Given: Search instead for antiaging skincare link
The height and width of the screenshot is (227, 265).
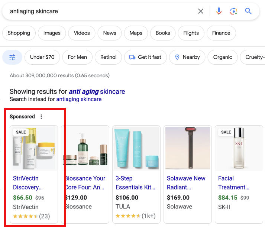Looking at the screenshot, I should 79,99.
